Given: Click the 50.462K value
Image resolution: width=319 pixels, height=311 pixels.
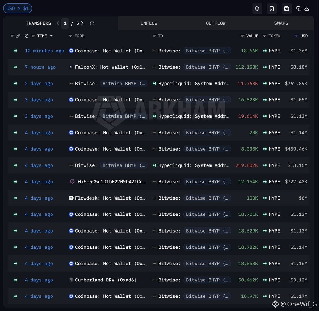Looking at the screenshot, I should [x=248, y=280].
